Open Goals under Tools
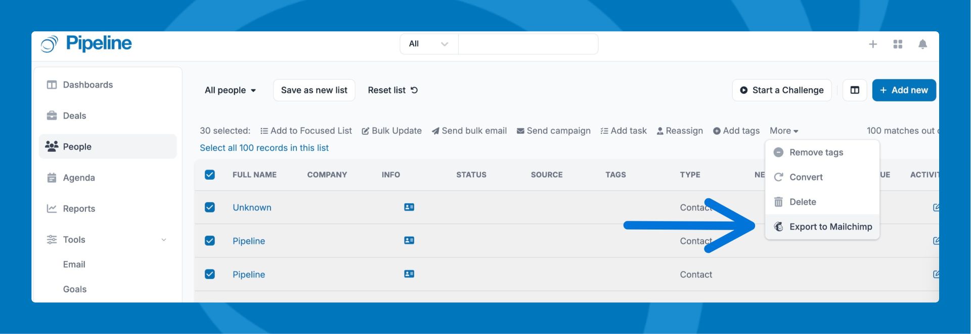The height and width of the screenshot is (334, 971). [75, 289]
